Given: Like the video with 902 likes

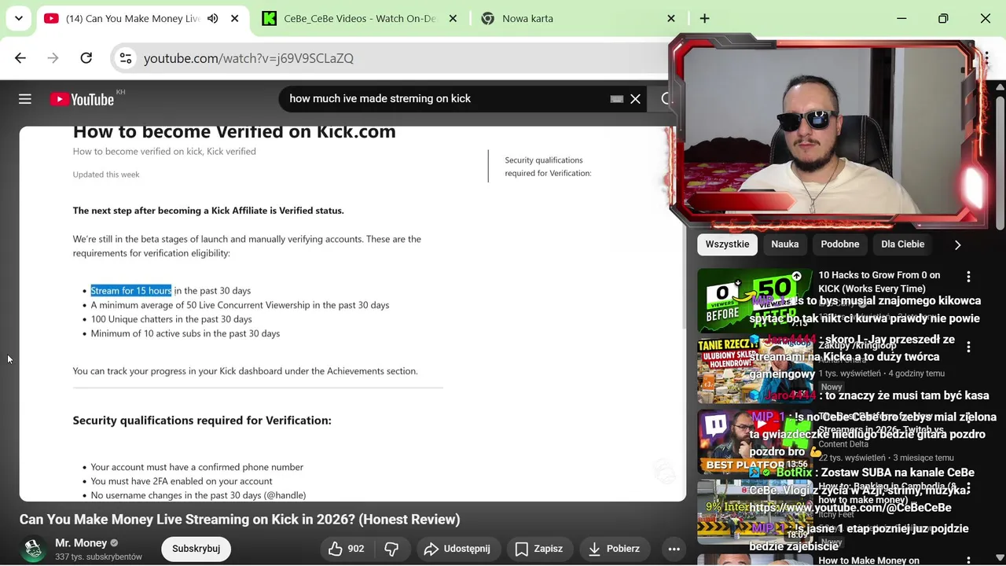Looking at the screenshot, I should point(347,549).
